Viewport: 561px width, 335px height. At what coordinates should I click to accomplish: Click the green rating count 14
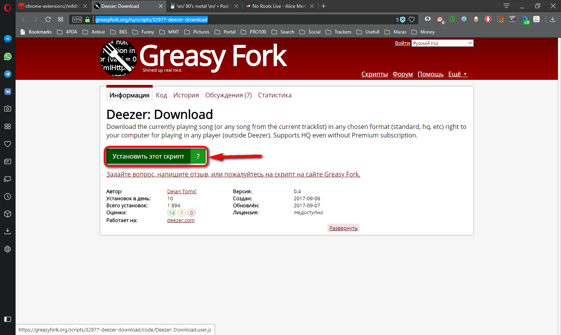click(x=171, y=213)
